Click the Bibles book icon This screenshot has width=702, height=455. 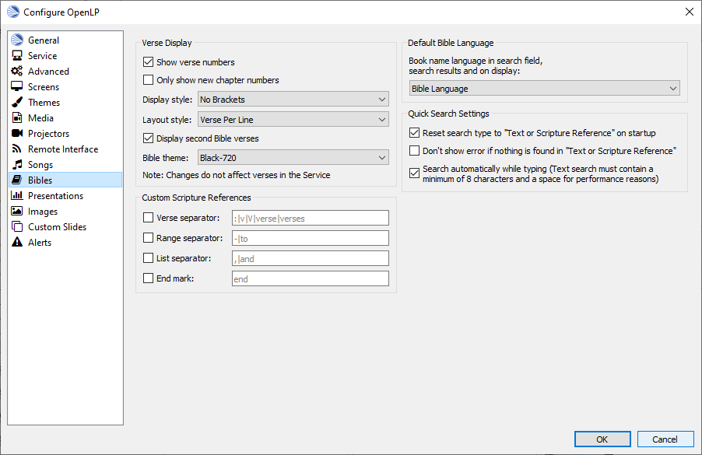pos(17,180)
